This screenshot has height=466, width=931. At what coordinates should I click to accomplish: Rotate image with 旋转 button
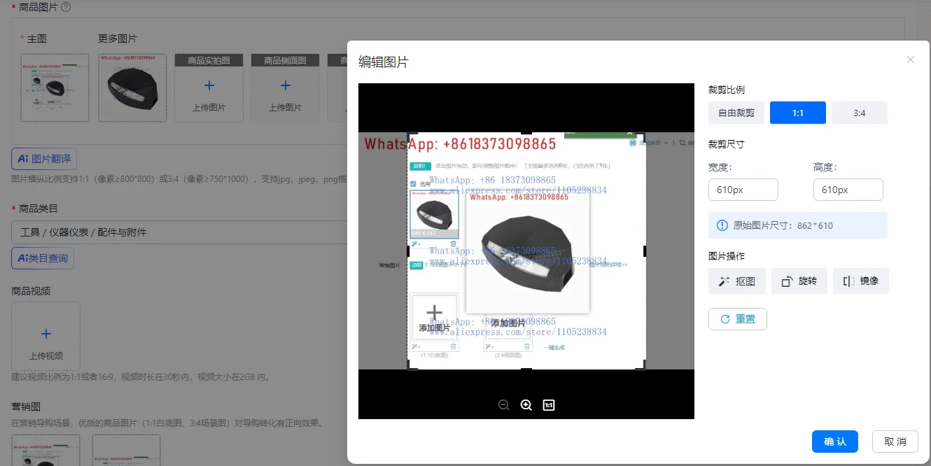pos(799,281)
